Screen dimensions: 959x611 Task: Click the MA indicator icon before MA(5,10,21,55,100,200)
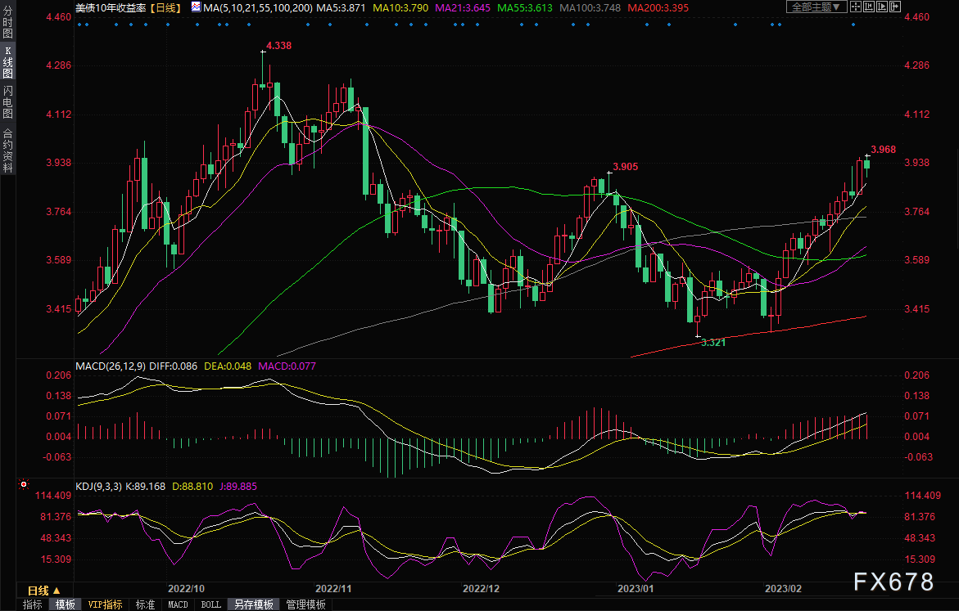pos(196,7)
